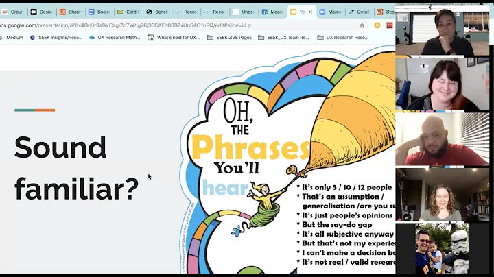This screenshot has height=277, width=494.
Task: Open the Medium bookmark
Action: tap(12, 38)
